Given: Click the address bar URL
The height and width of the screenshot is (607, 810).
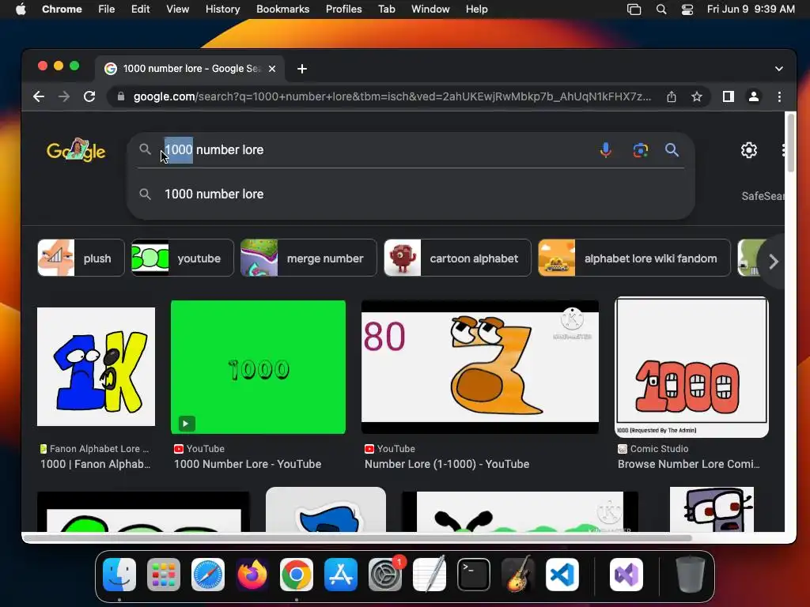Looking at the screenshot, I should tap(392, 96).
